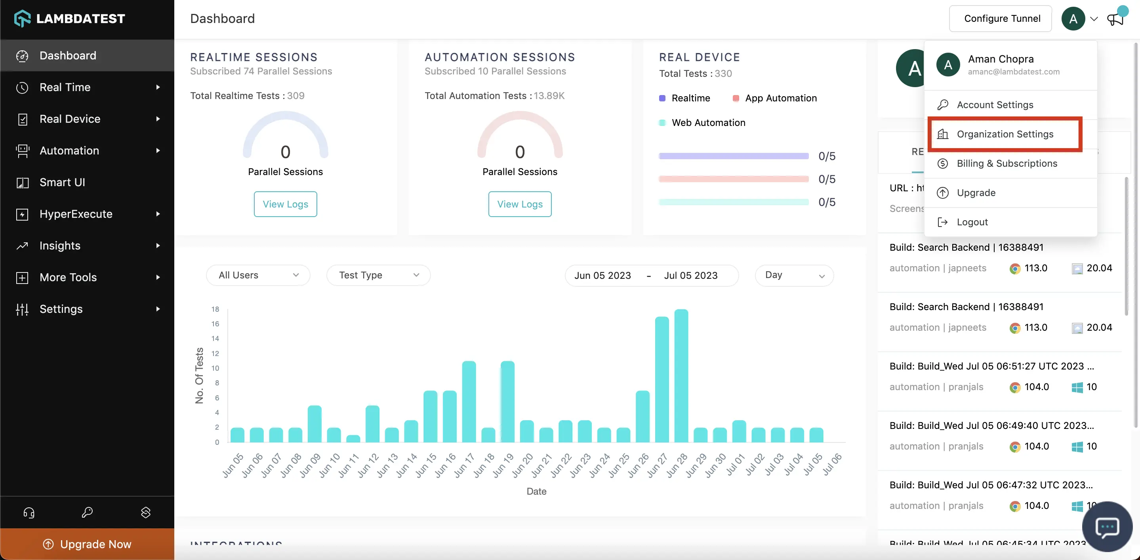Click the HyperExecute lightning icon
The image size is (1140, 560).
pyautogui.click(x=22, y=215)
